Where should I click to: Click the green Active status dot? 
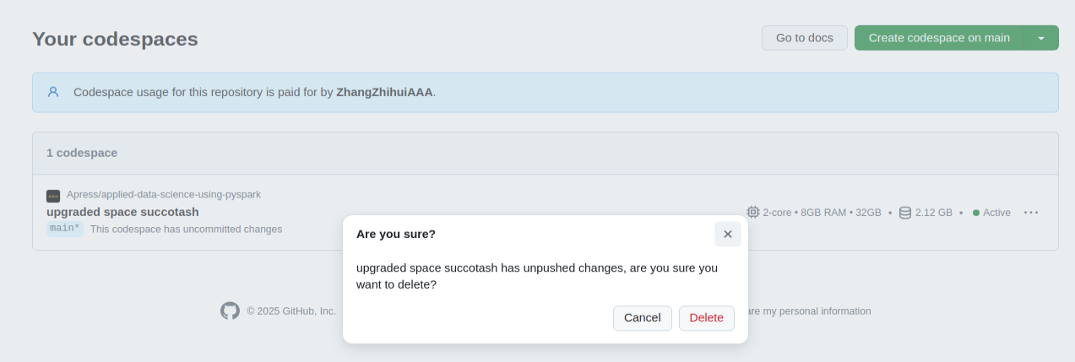point(976,213)
